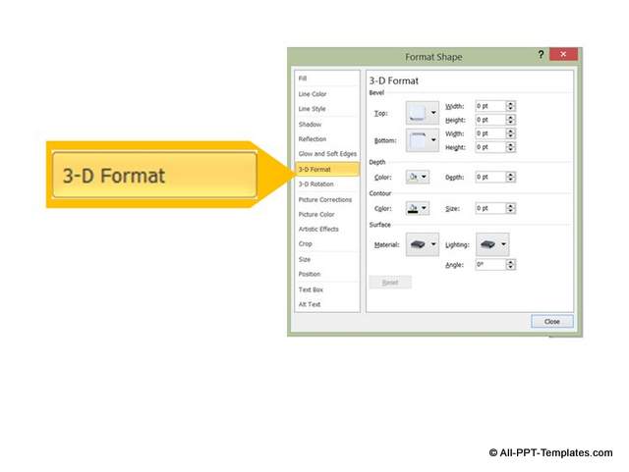Open Glow and Soft Edges
The image size is (629, 472).
pos(327,154)
